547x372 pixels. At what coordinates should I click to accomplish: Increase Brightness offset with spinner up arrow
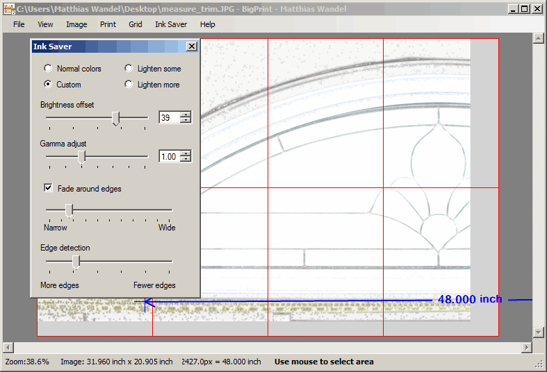pos(186,115)
